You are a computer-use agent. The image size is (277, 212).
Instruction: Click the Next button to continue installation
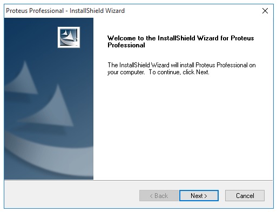tap(199, 195)
